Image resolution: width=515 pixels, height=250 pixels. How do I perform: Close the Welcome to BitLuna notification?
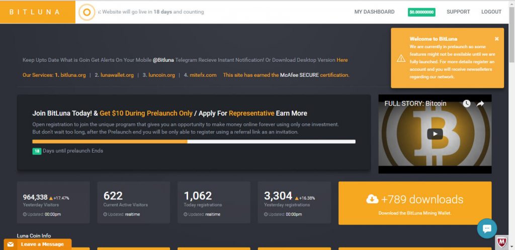tap(496, 39)
